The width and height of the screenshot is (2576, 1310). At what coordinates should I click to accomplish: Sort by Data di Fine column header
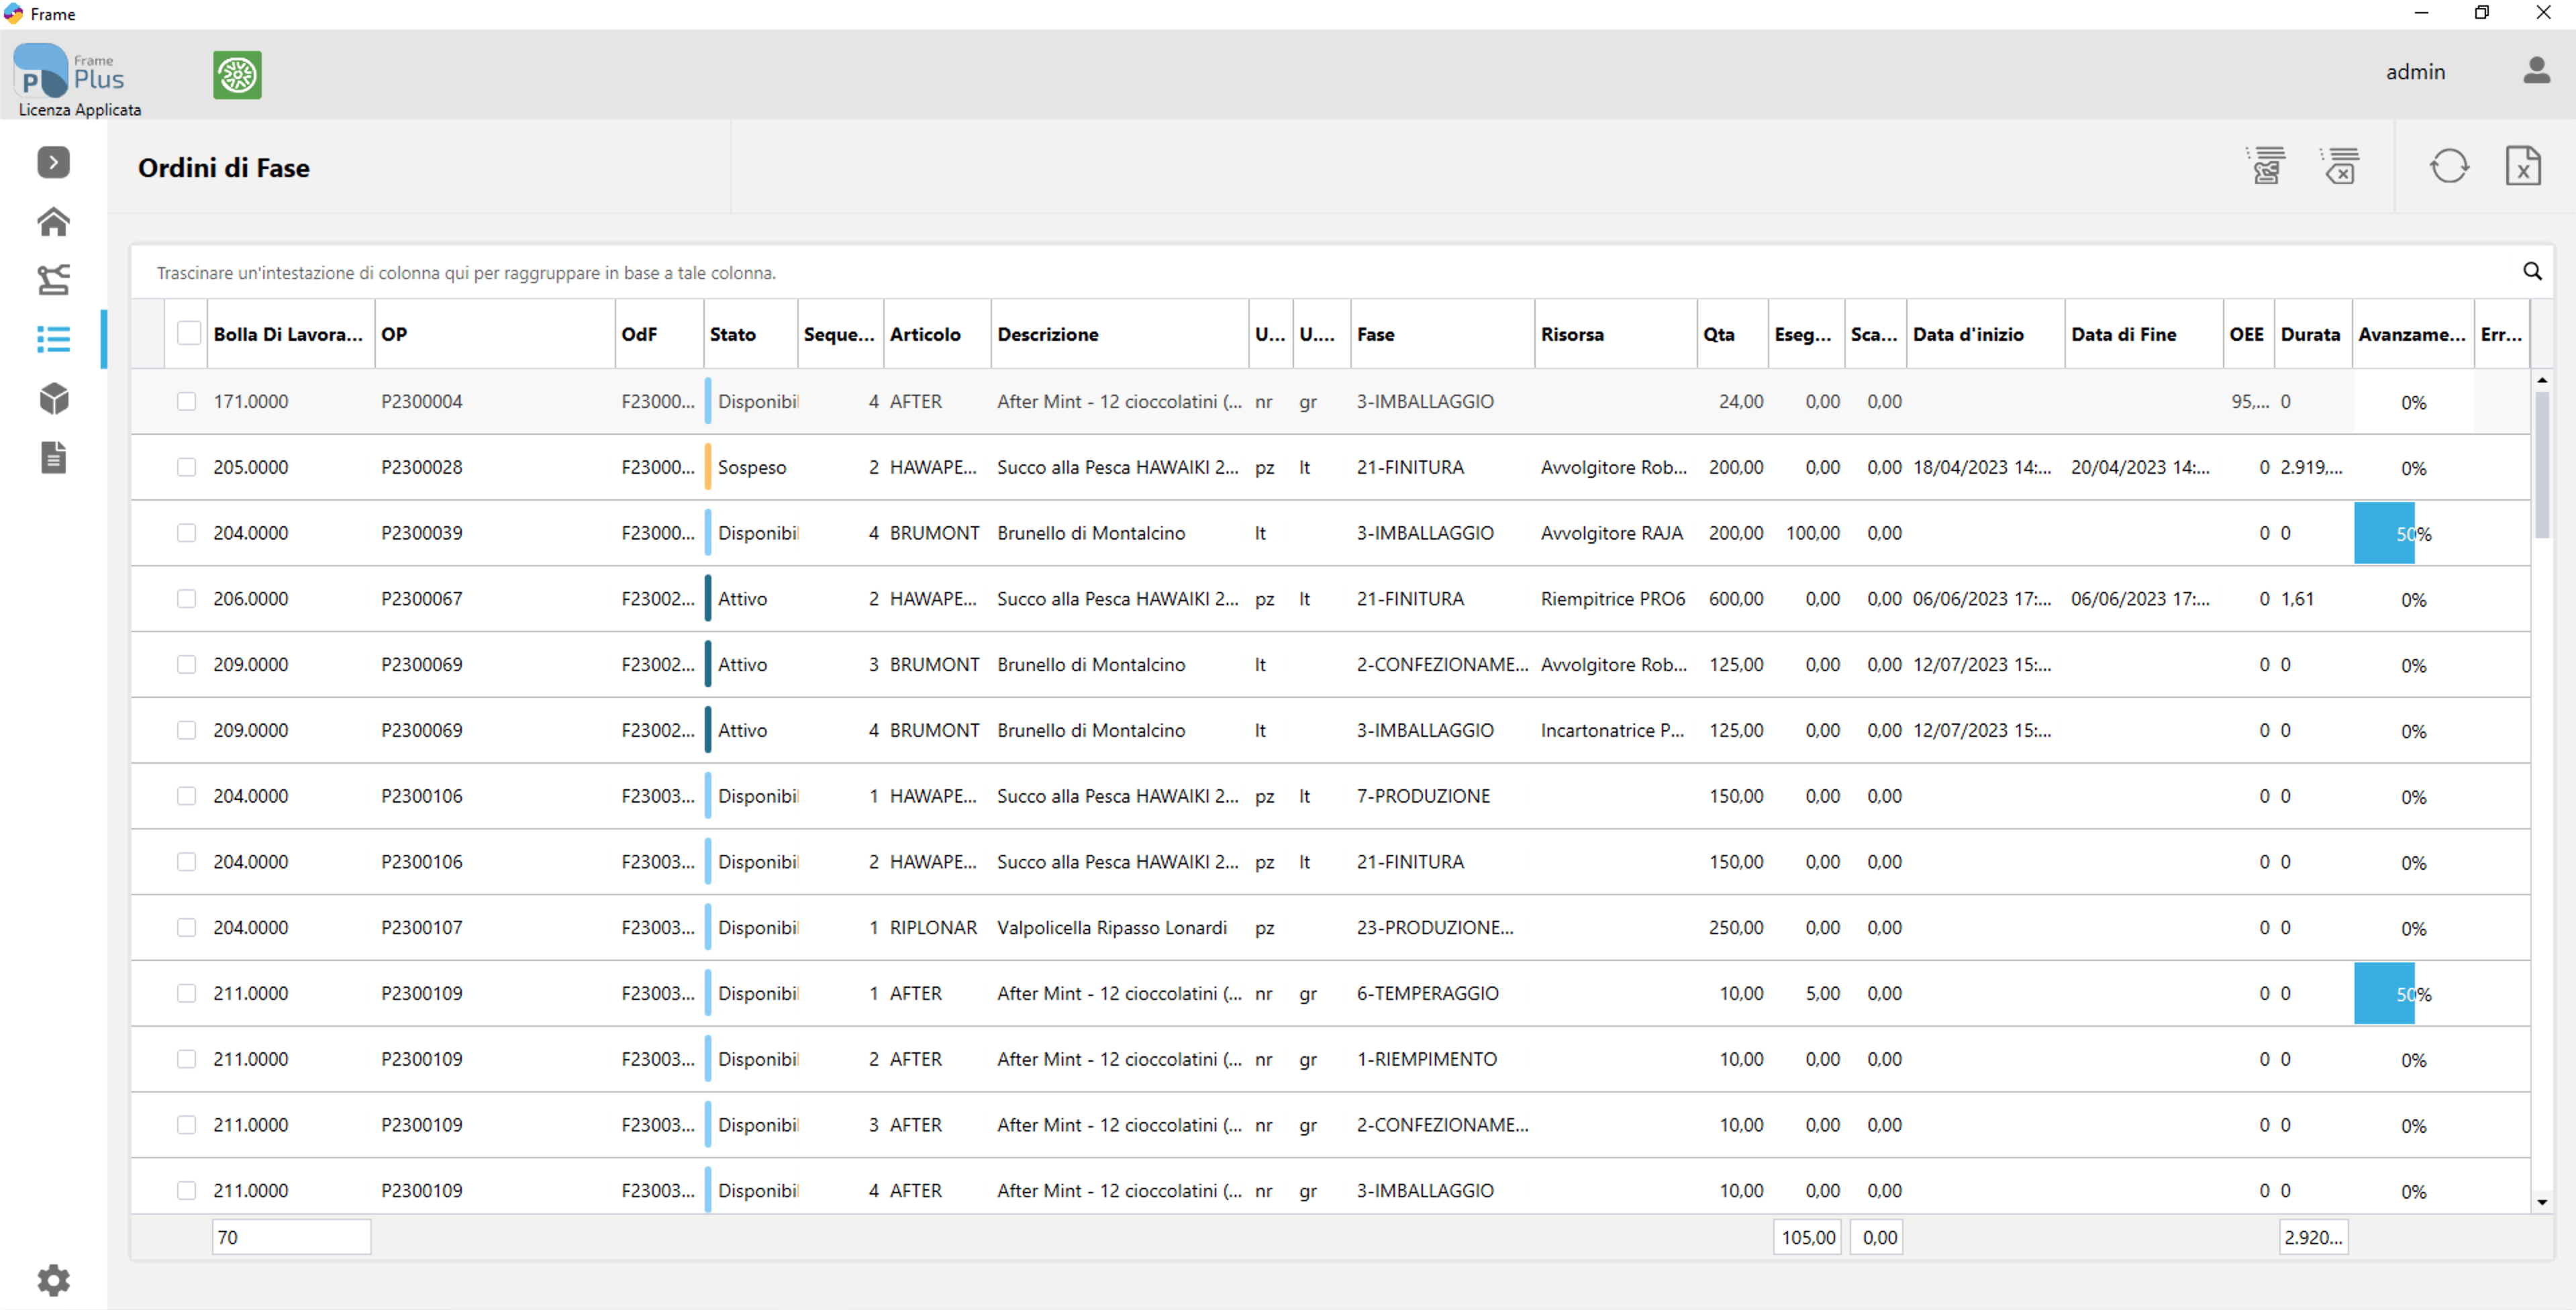[x=2143, y=334]
